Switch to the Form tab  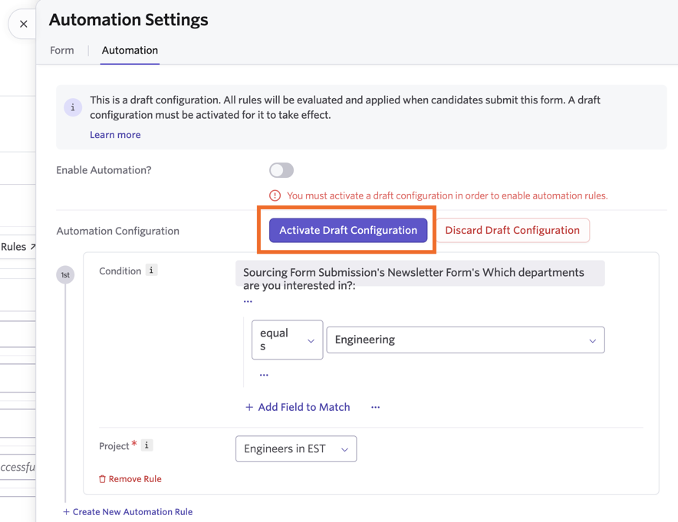point(62,50)
